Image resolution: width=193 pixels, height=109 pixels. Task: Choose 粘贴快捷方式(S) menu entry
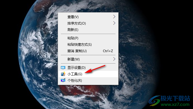coord(88,44)
